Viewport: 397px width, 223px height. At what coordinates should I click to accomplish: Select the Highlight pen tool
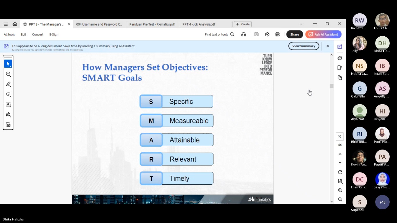8,84
